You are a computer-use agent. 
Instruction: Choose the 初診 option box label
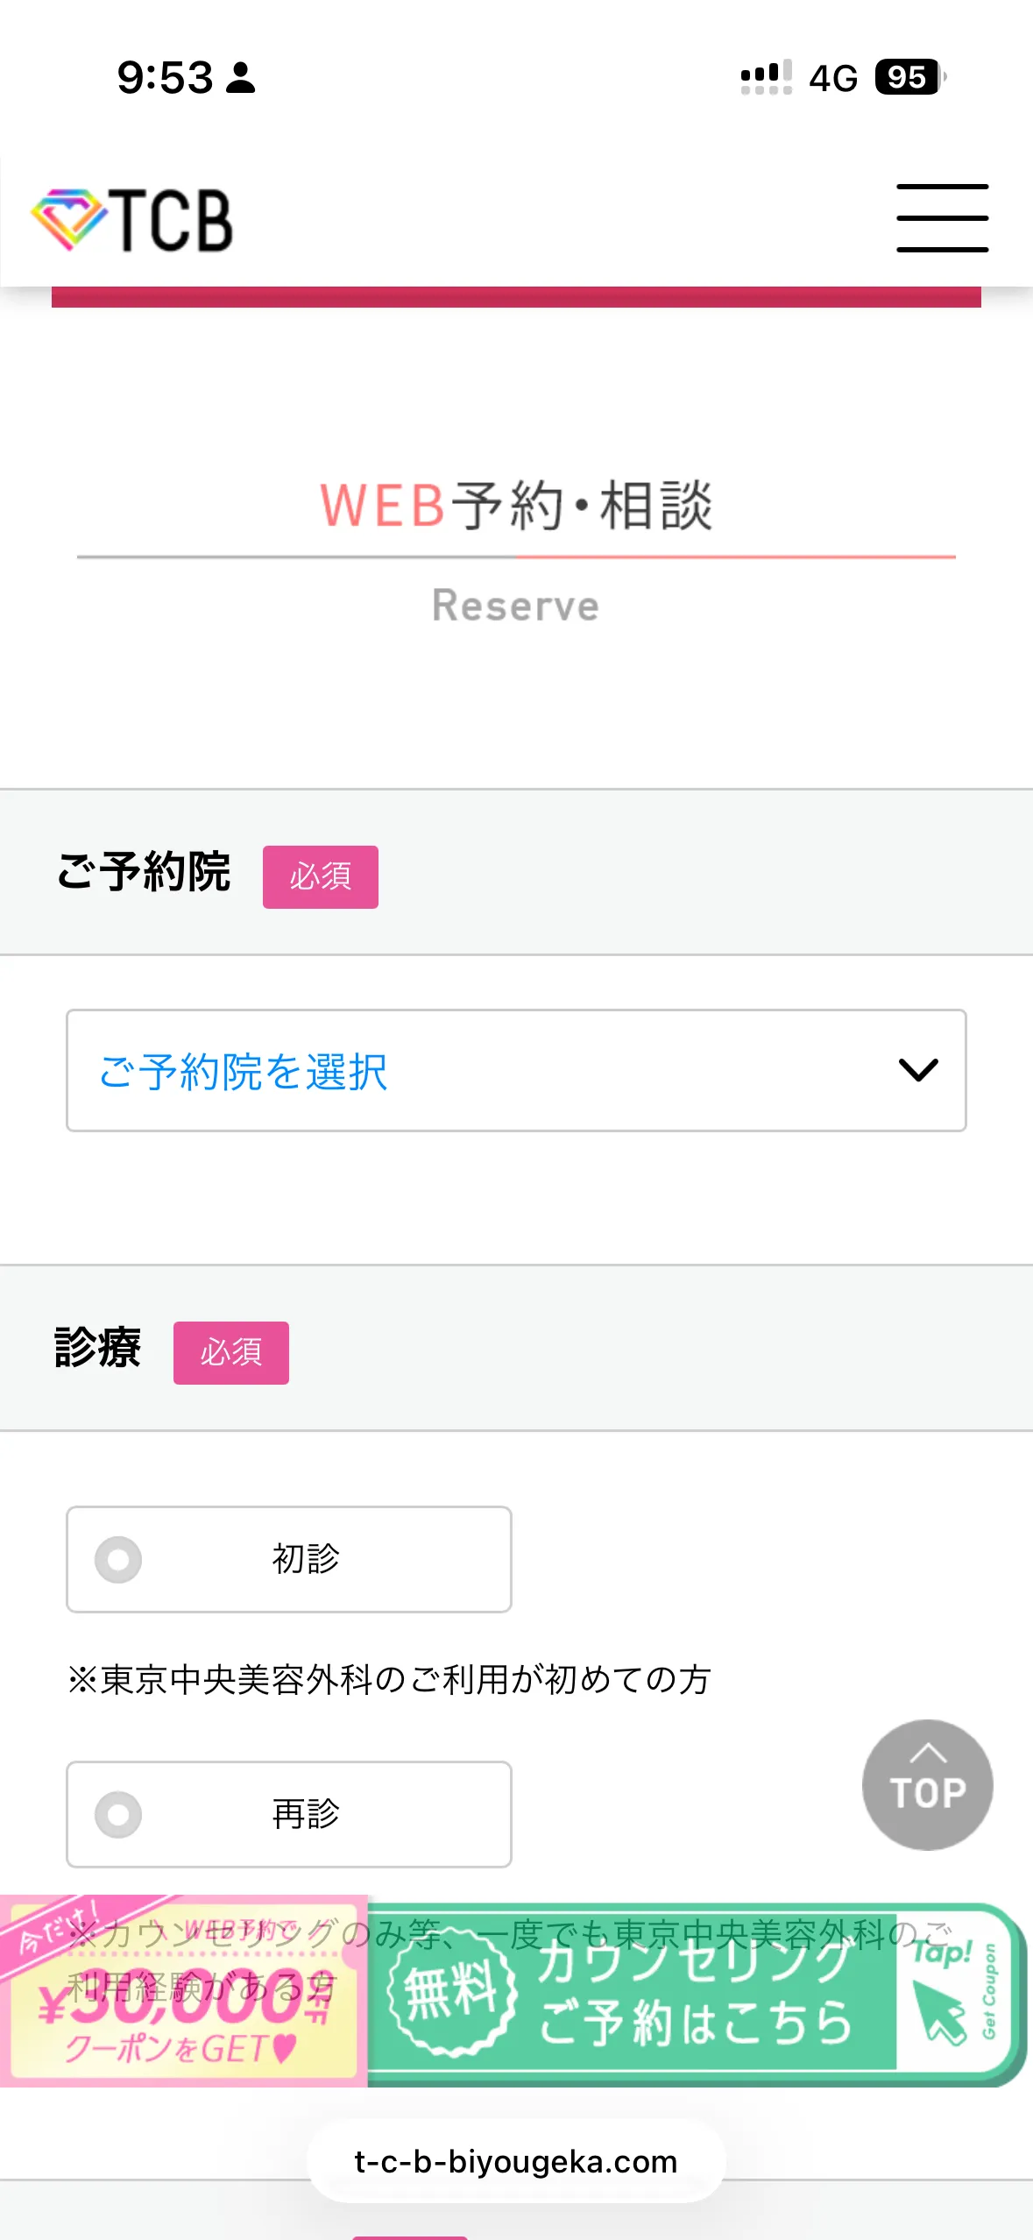tap(306, 1559)
